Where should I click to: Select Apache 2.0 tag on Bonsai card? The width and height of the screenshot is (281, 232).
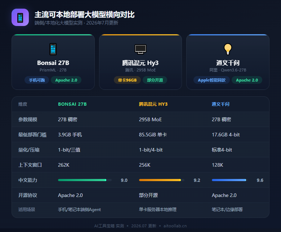(x=66, y=80)
